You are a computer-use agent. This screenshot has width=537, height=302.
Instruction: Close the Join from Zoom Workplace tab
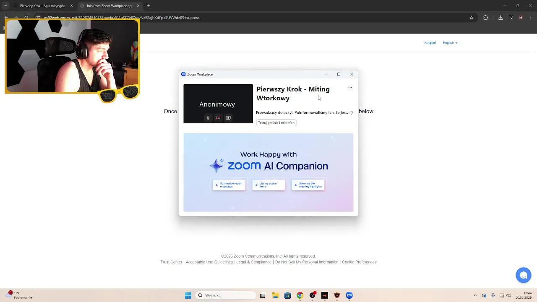(x=138, y=6)
